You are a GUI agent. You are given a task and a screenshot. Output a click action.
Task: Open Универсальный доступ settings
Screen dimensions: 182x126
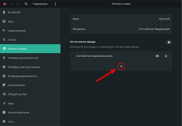[x=30, y=58]
